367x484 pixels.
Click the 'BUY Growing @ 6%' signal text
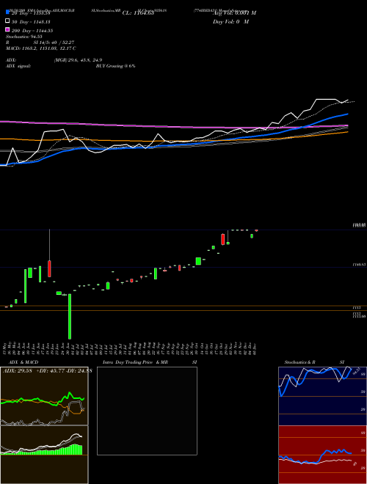tap(115, 66)
